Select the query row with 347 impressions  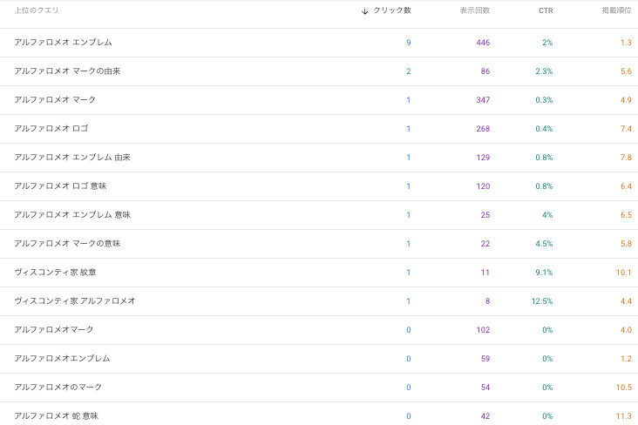tap(55, 100)
